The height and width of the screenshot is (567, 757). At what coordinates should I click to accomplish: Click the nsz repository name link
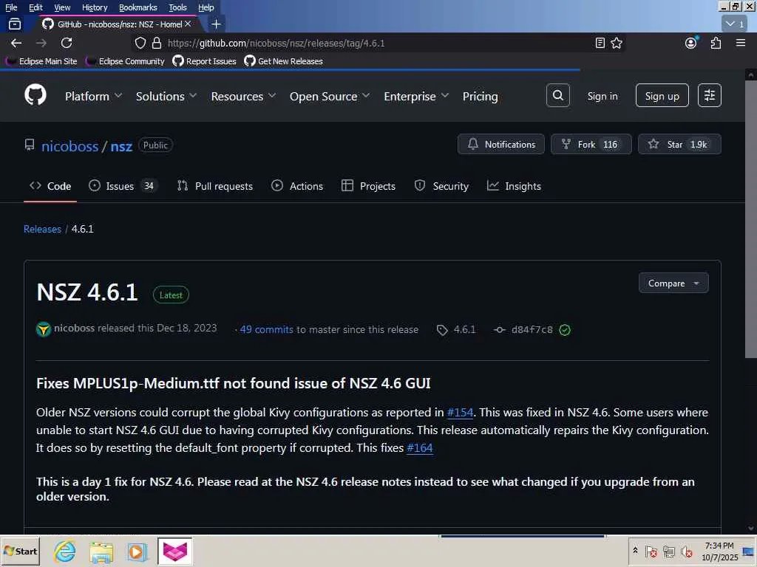pyautogui.click(x=121, y=146)
